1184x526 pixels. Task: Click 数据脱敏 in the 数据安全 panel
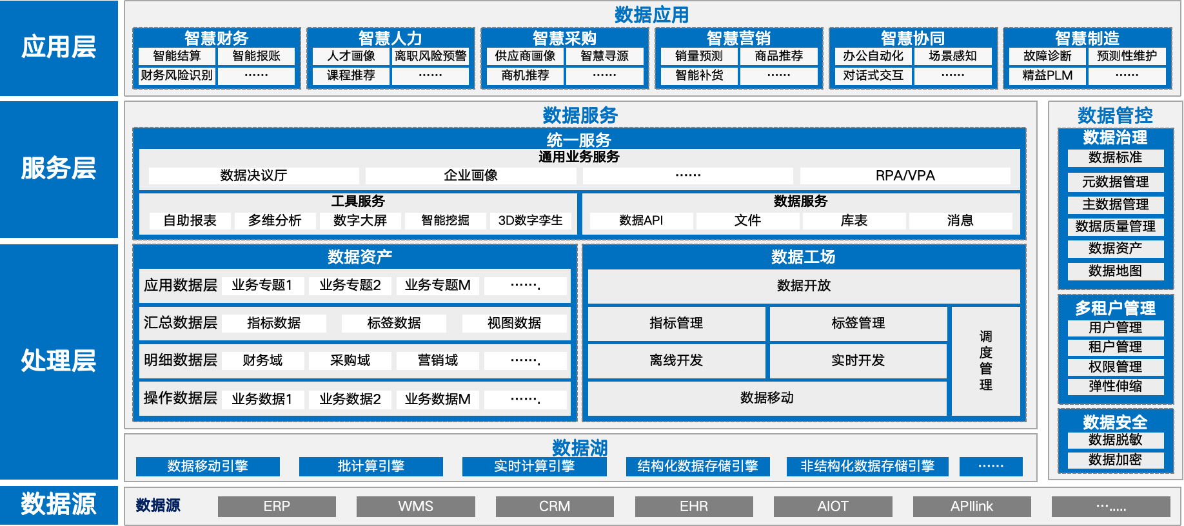(x=1115, y=440)
